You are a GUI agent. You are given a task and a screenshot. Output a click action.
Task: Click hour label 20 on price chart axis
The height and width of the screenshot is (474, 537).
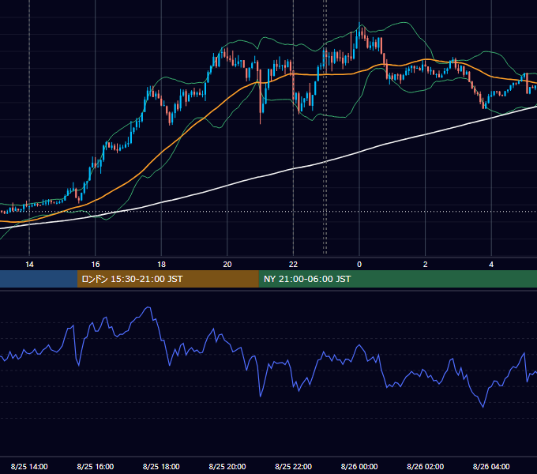coord(227,265)
